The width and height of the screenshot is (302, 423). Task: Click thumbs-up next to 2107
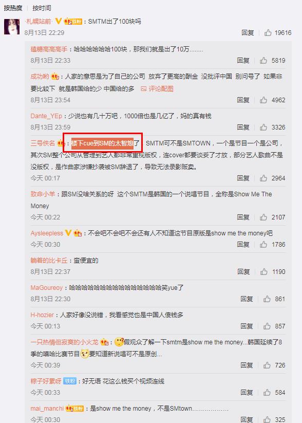263,217
